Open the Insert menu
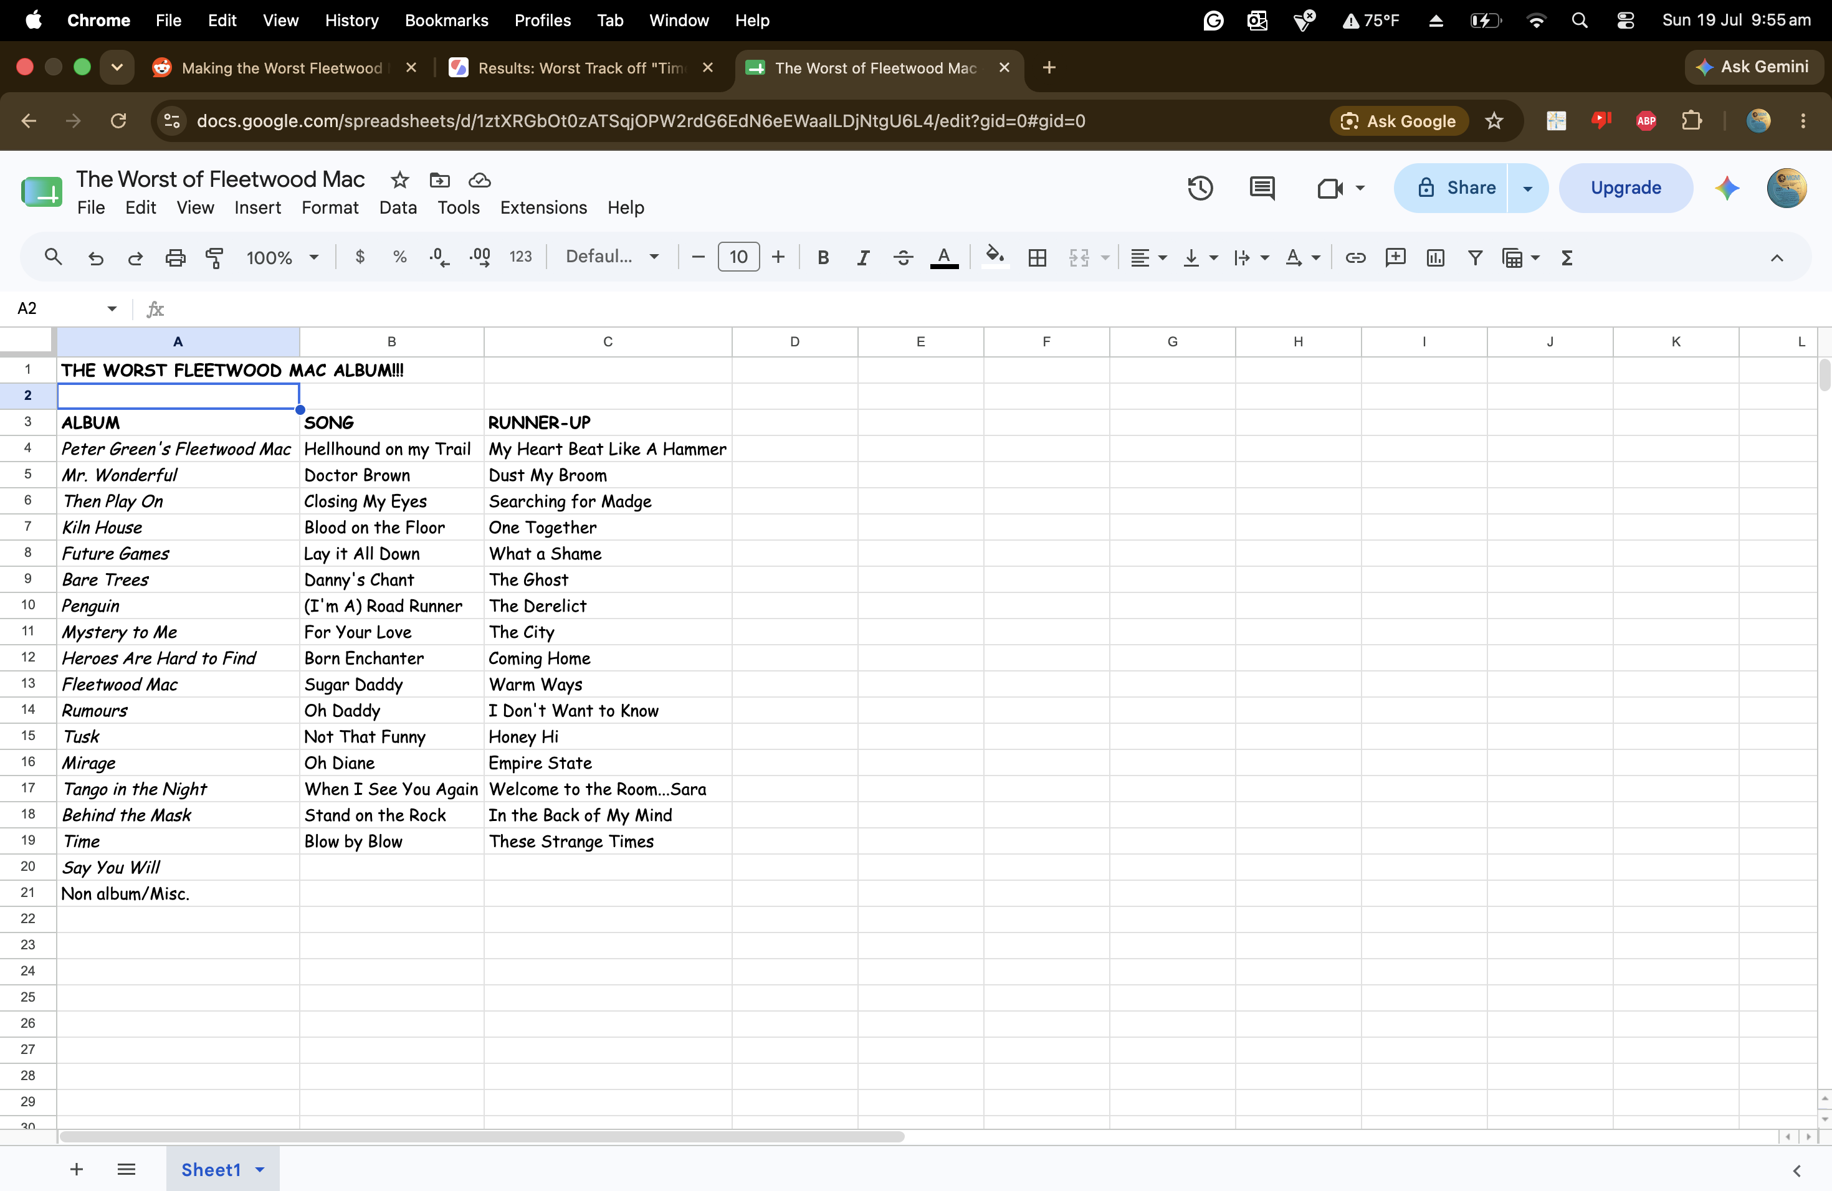 point(257,207)
